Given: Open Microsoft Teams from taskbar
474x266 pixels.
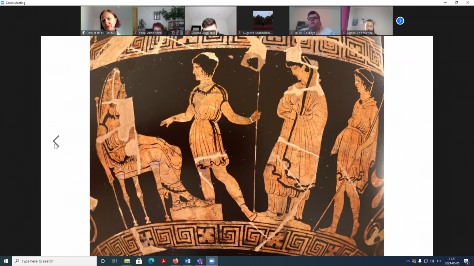Looking at the screenshot, I should tap(200, 261).
